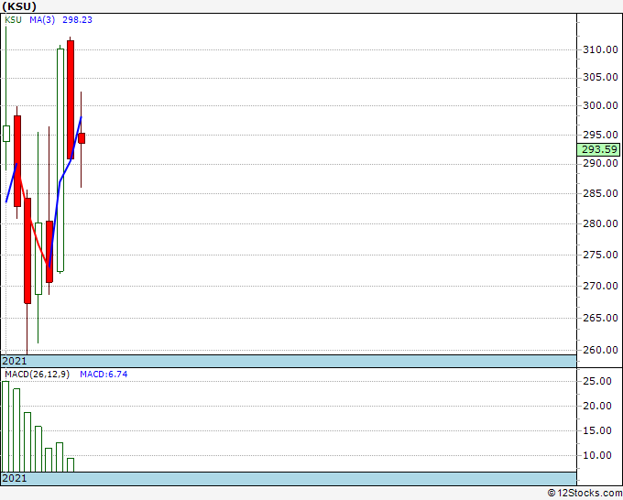Click the 2021 label under the price chart
The image size is (623, 500).
coord(15,361)
